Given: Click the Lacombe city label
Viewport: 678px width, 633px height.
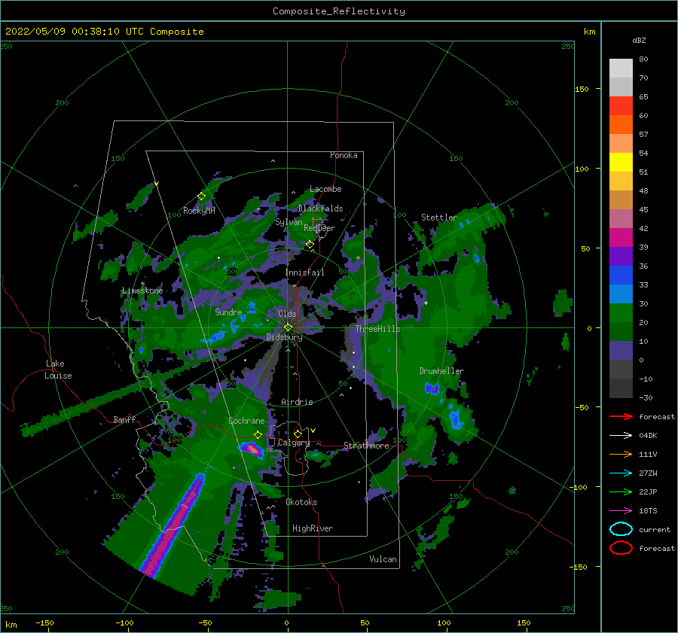Looking at the screenshot, I should click(x=325, y=189).
